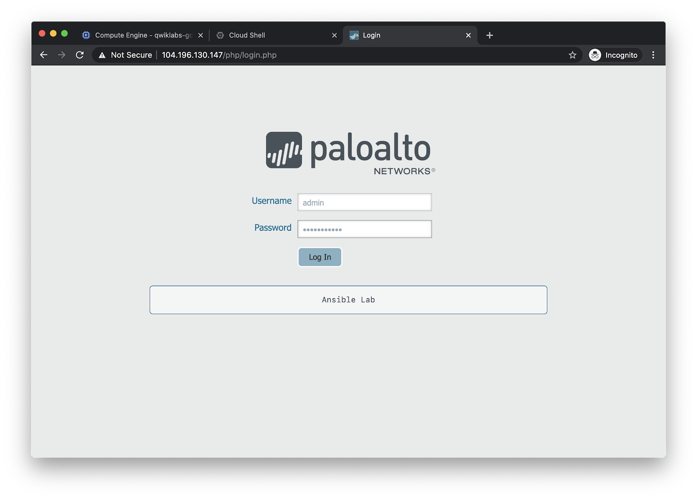Click the Log In button
The width and height of the screenshot is (697, 499).
coord(320,257)
